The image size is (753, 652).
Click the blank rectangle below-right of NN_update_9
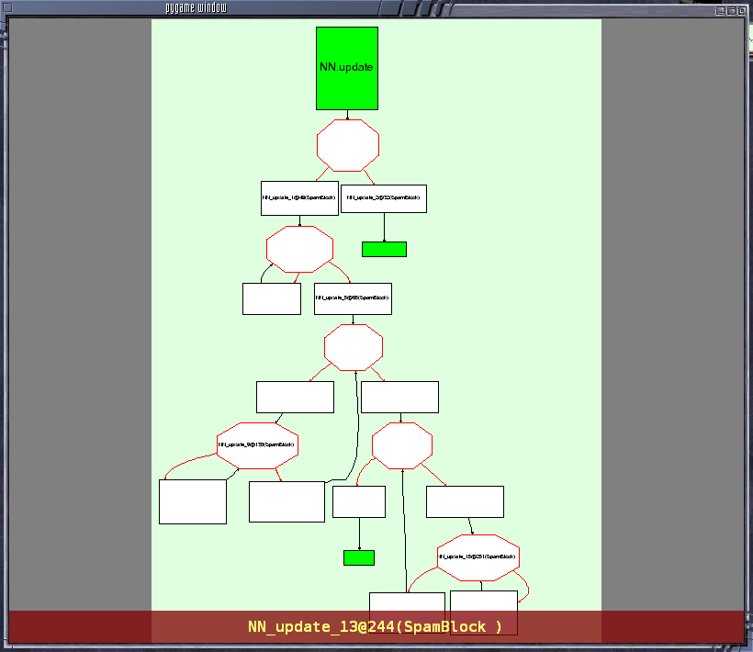287,501
